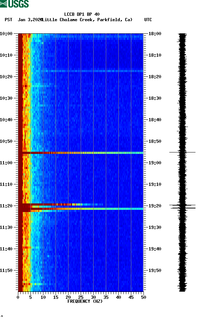Click the USGS logo
Screen dimensions: 198x320
pos(14,4)
